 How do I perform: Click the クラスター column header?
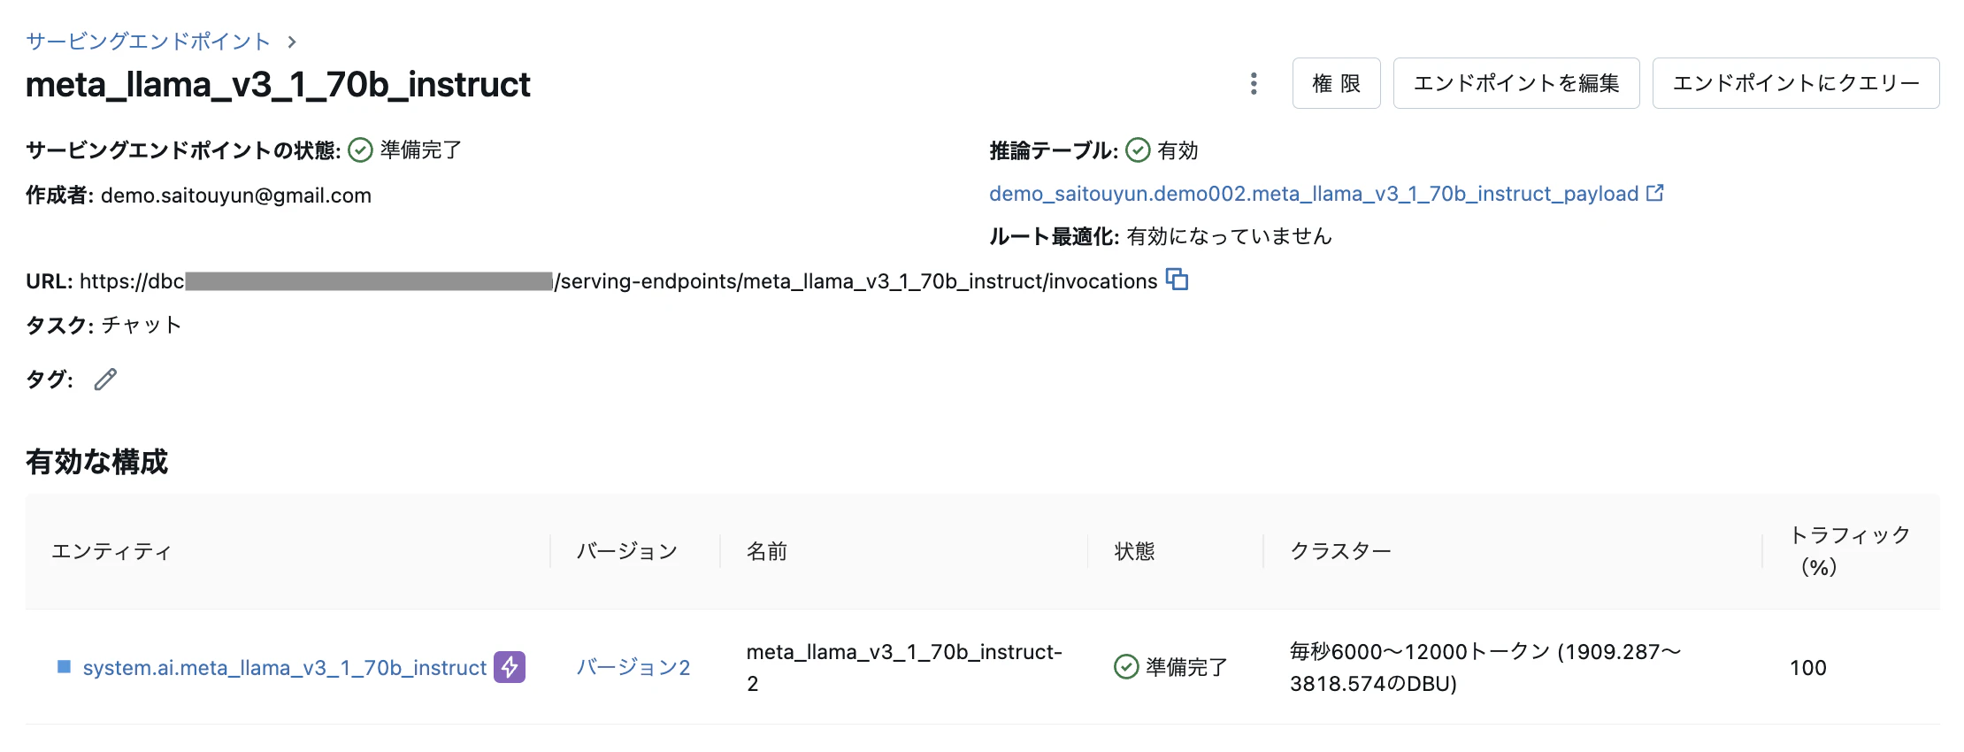click(1340, 551)
